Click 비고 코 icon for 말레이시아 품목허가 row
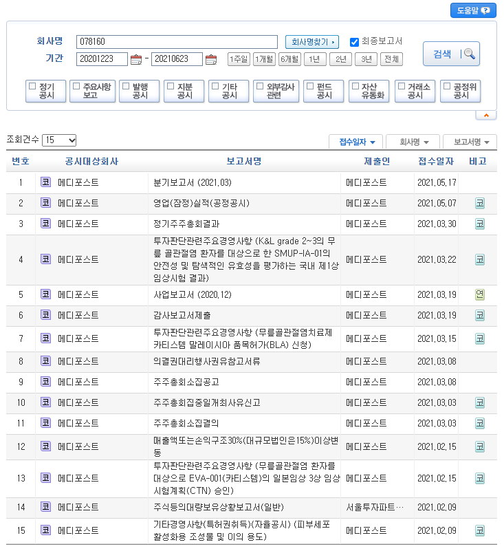The image size is (504, 551). tap(480, 338)
